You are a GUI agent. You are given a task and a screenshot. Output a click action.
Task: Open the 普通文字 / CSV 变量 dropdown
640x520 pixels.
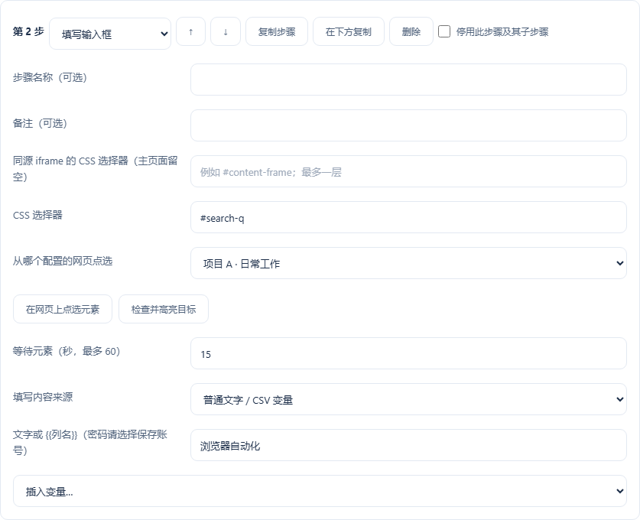pos(408,399)
